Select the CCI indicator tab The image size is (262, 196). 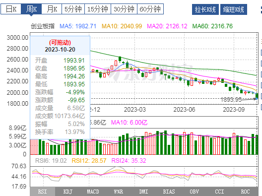(219, 192)
